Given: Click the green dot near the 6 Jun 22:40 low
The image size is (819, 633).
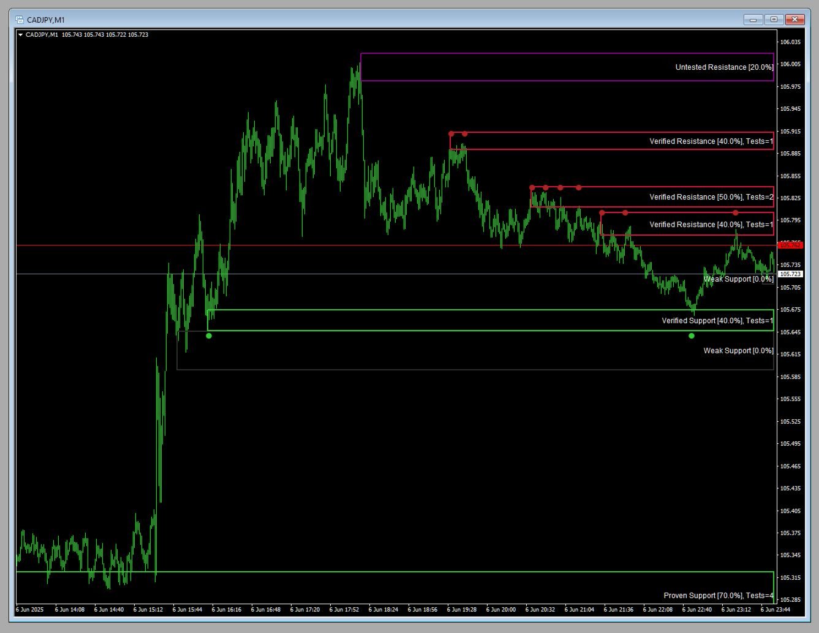Looking at the screenshot, I should tap(691, 335).
